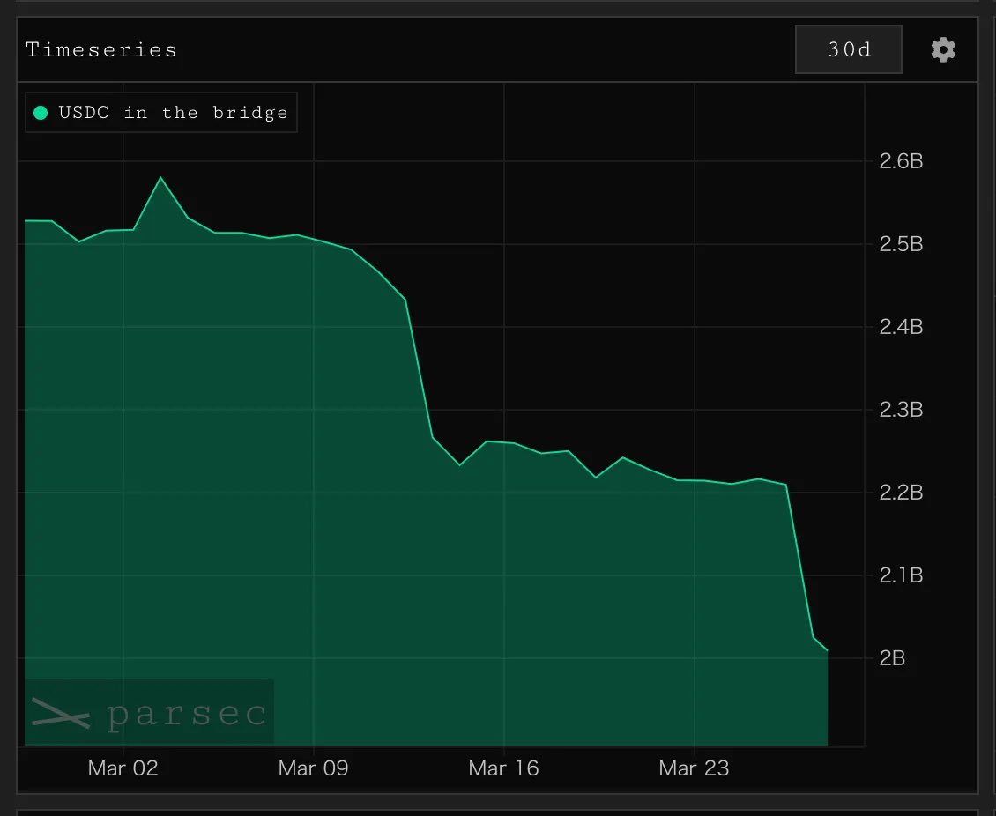Screen dimensions: 996x816
Task: Click the Mar 09 x-axis label
Action: point(313,768)
